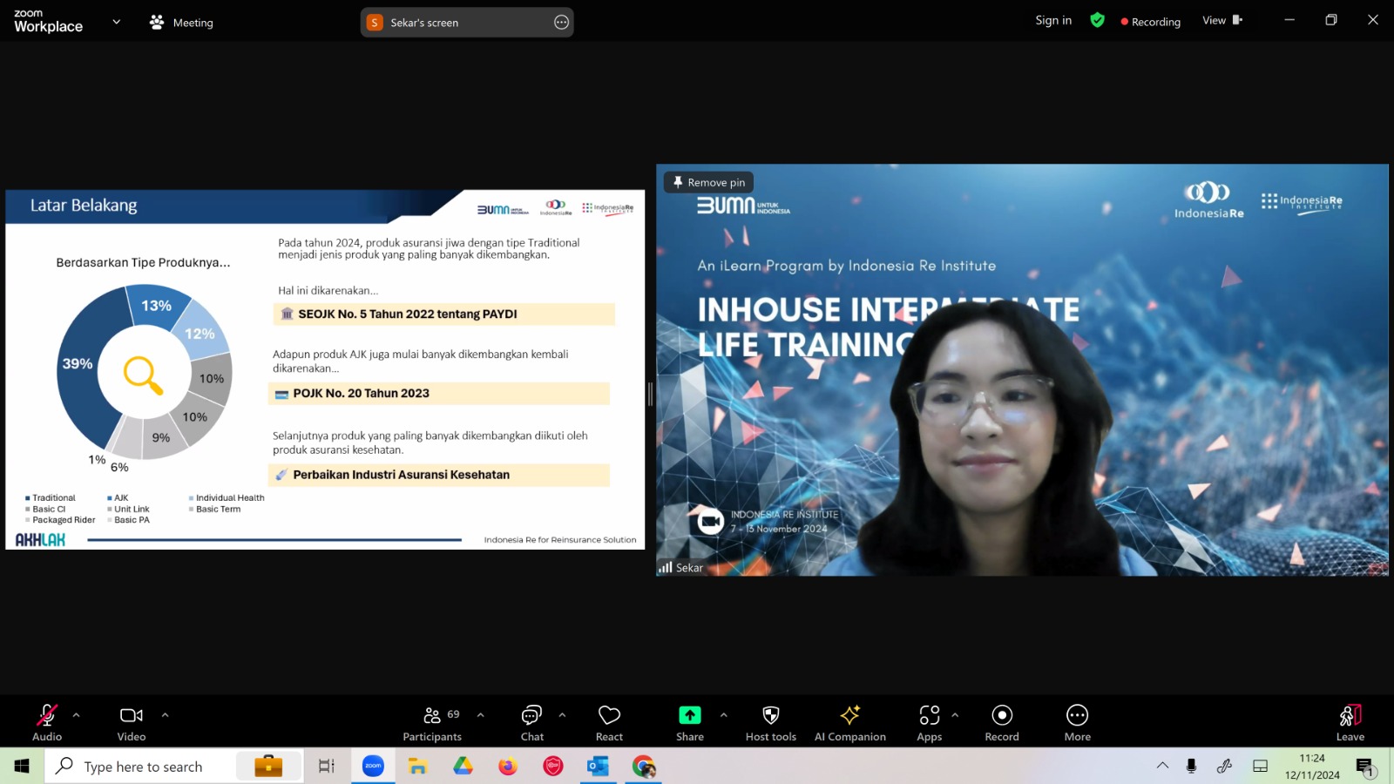Expand audio options arrow next to Audio

(77, 715)
